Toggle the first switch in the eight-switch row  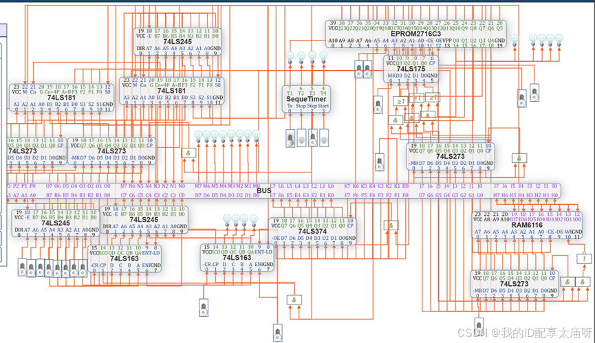click(23, 267)
